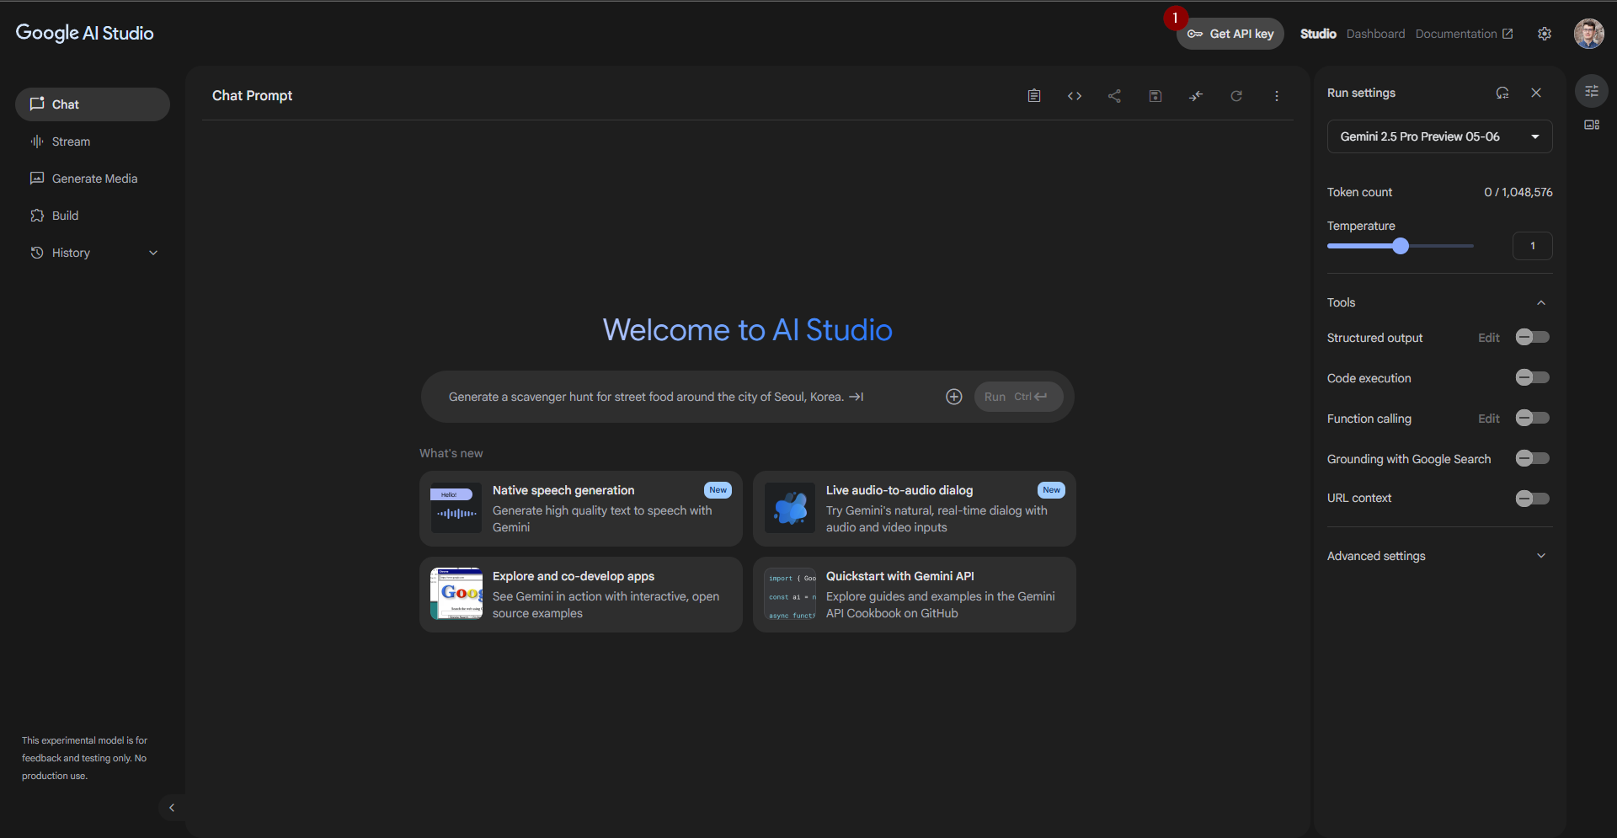Click the Chat Prompt title
This screenshot has height=838, width=1617.
[252, 96]
